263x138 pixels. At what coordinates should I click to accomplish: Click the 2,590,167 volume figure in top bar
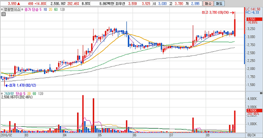pyautogui.click(x=58, y=4)
